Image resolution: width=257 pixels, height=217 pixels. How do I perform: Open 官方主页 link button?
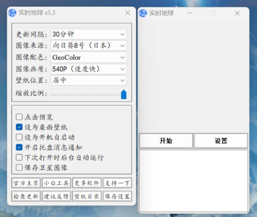[26, 183]
